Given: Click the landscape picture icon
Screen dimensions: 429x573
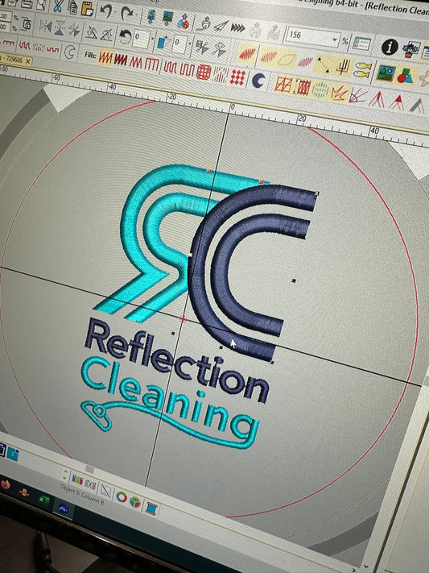Looking at the screenshot, I should point(386,73).
